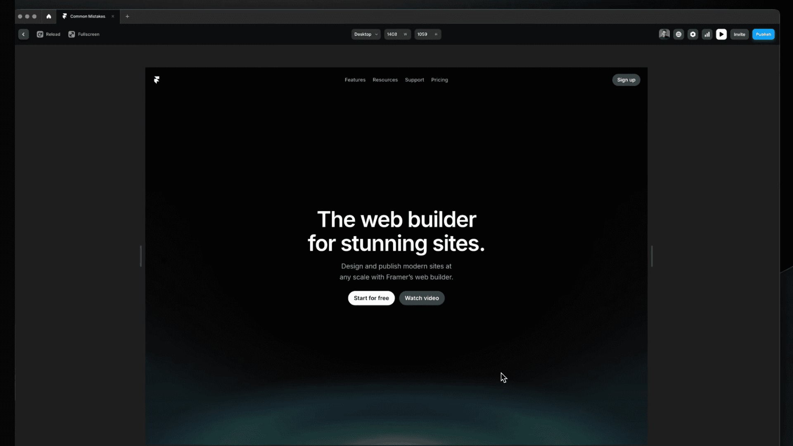Select the Features navigation item

click(x=355, y=80)
